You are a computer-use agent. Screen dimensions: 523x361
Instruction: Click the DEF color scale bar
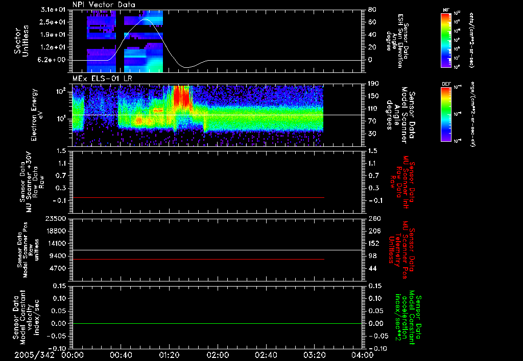446,114
